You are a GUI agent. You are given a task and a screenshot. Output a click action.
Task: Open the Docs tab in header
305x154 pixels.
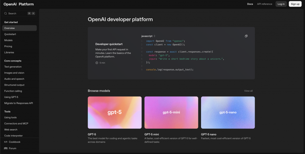[x=250, y=4]
